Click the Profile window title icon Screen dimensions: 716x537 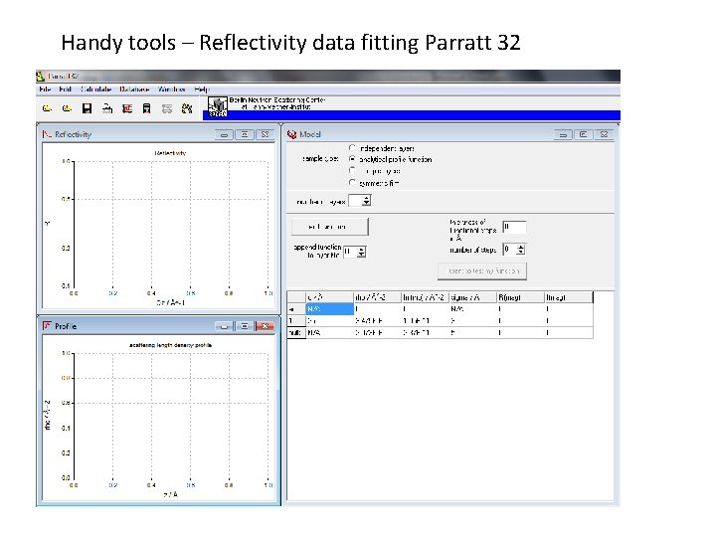(x=47, y=325)
